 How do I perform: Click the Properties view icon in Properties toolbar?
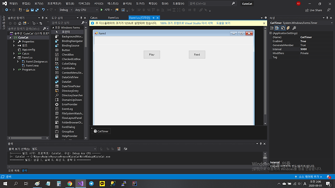[x=283, y=28]
